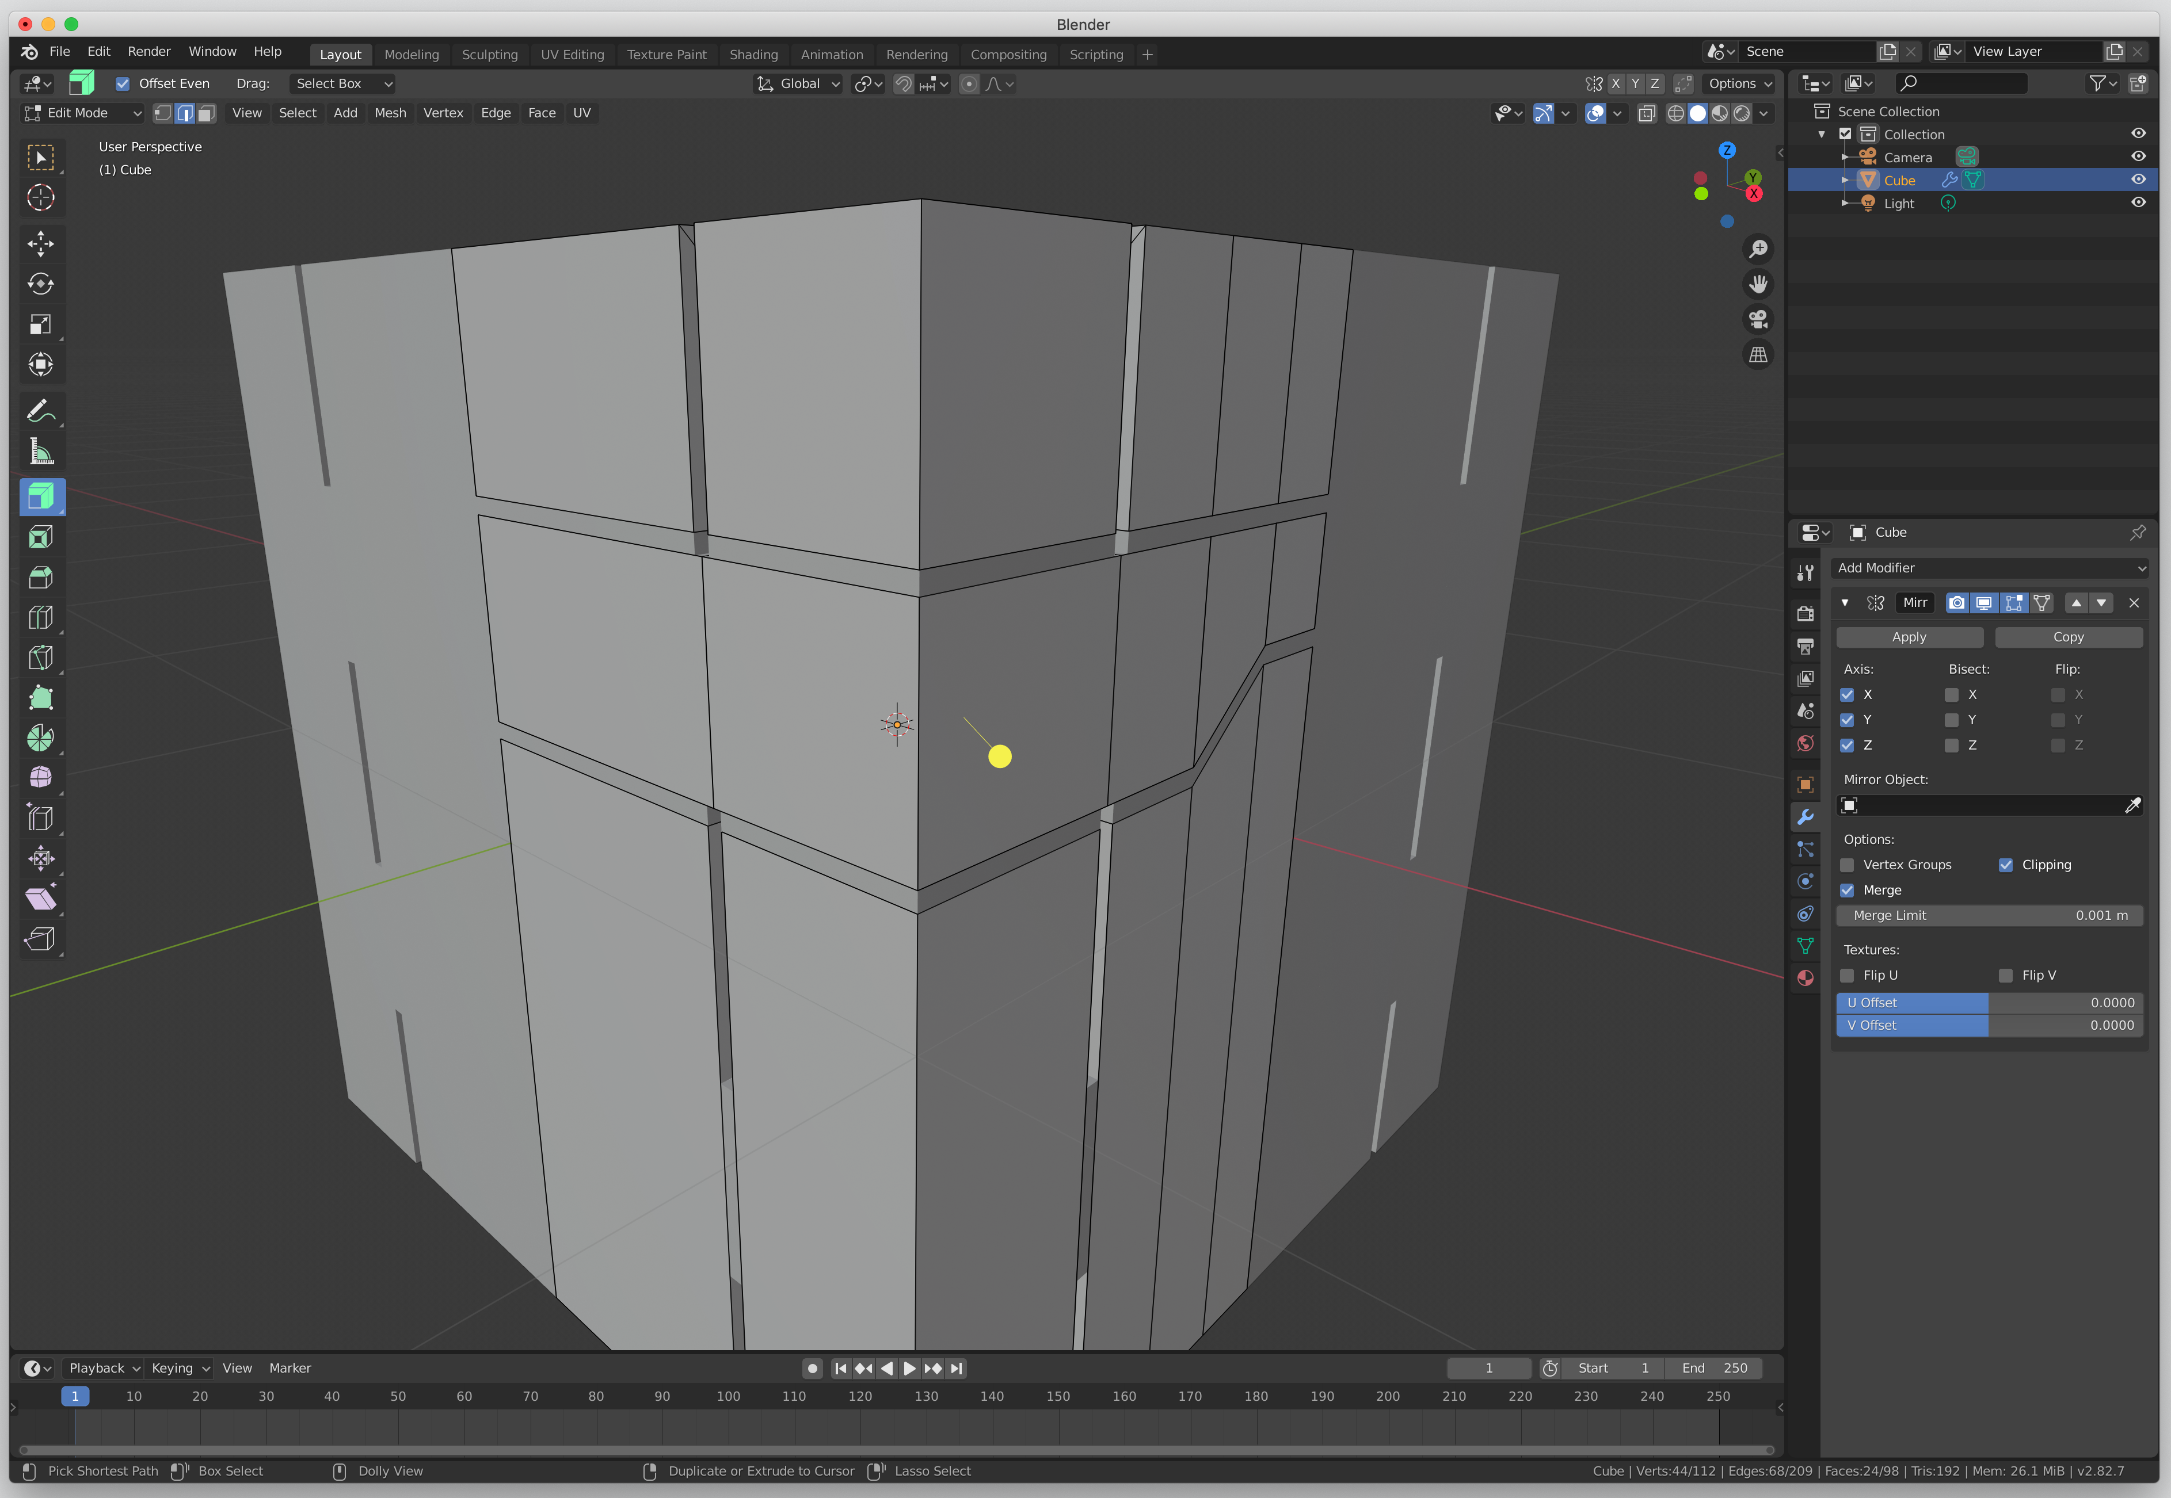Open the Modifier properties wrench tab
The width and height of the screenshot is (2171, 1498).
click(x=1805, y=816)
